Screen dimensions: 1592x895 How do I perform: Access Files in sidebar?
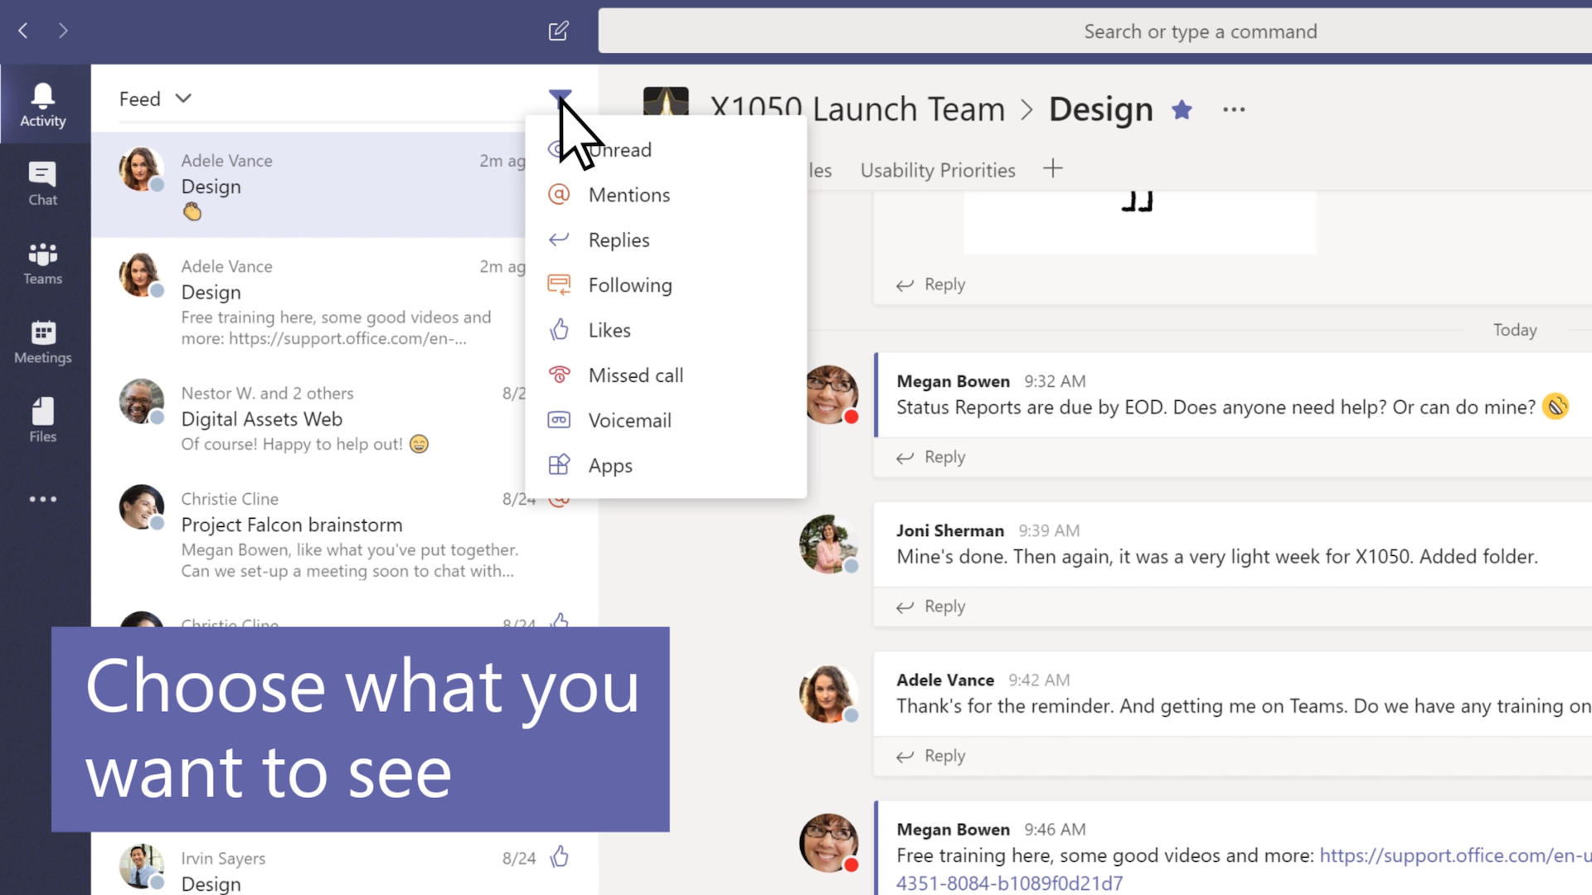tap(41, 419)
